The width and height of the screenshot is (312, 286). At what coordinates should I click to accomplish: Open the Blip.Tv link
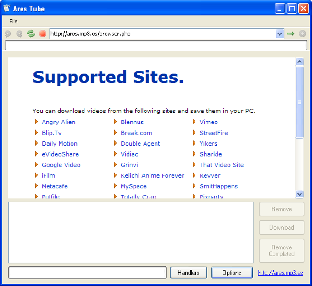[x=51, y=133]
